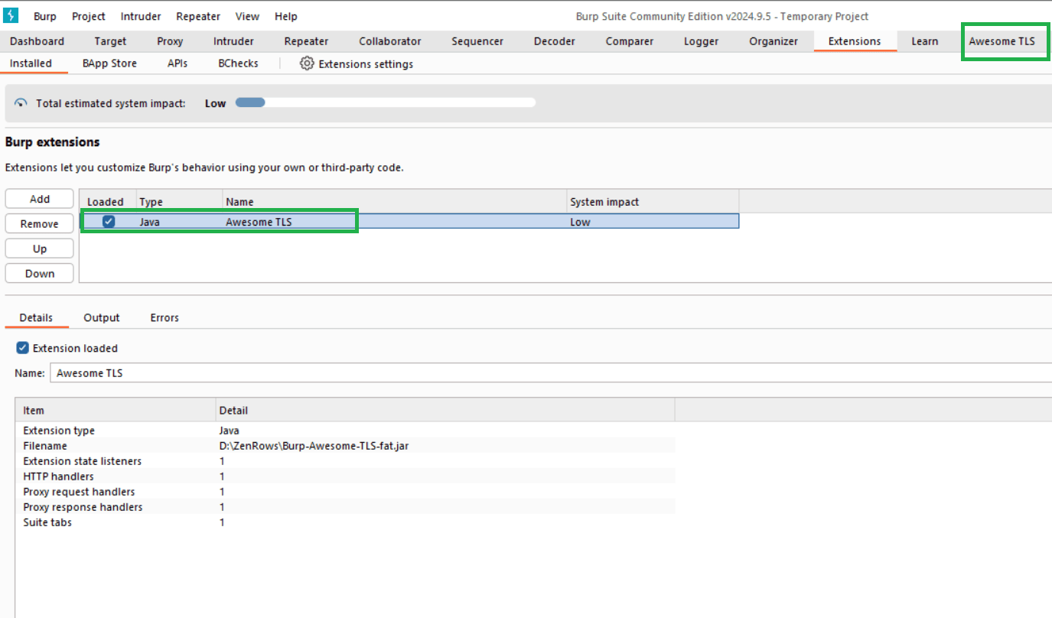Open the Repeater menu in menu bar
Image resolution: width=1052 pixels, height=618 pixels.
click(198, 16)
